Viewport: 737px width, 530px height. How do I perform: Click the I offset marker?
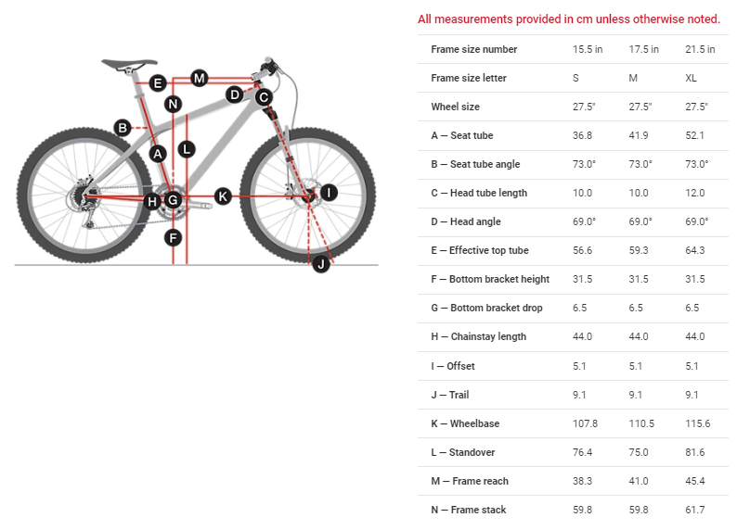coord(329,193)
